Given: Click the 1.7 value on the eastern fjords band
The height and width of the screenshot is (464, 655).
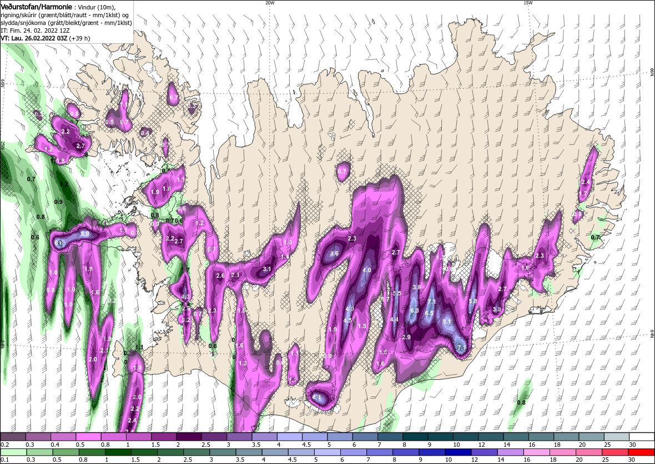Looking at the screenshot, I should [x=583, y=193].
